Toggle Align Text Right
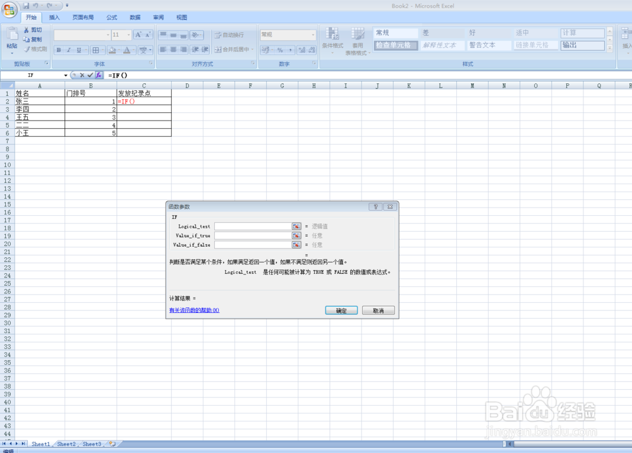Image resolution: width=632 pixels, height=453 pixels. tap(183, 49)
